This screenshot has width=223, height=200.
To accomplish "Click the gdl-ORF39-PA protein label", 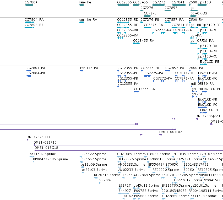I will pos(202,84).
